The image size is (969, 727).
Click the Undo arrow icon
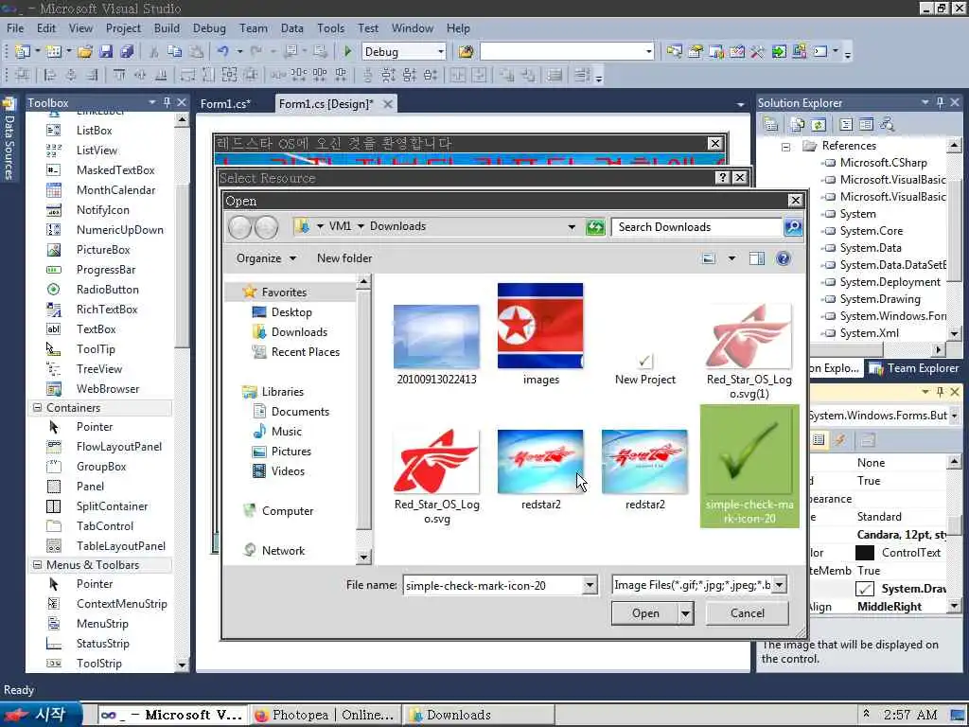(222, 51)
